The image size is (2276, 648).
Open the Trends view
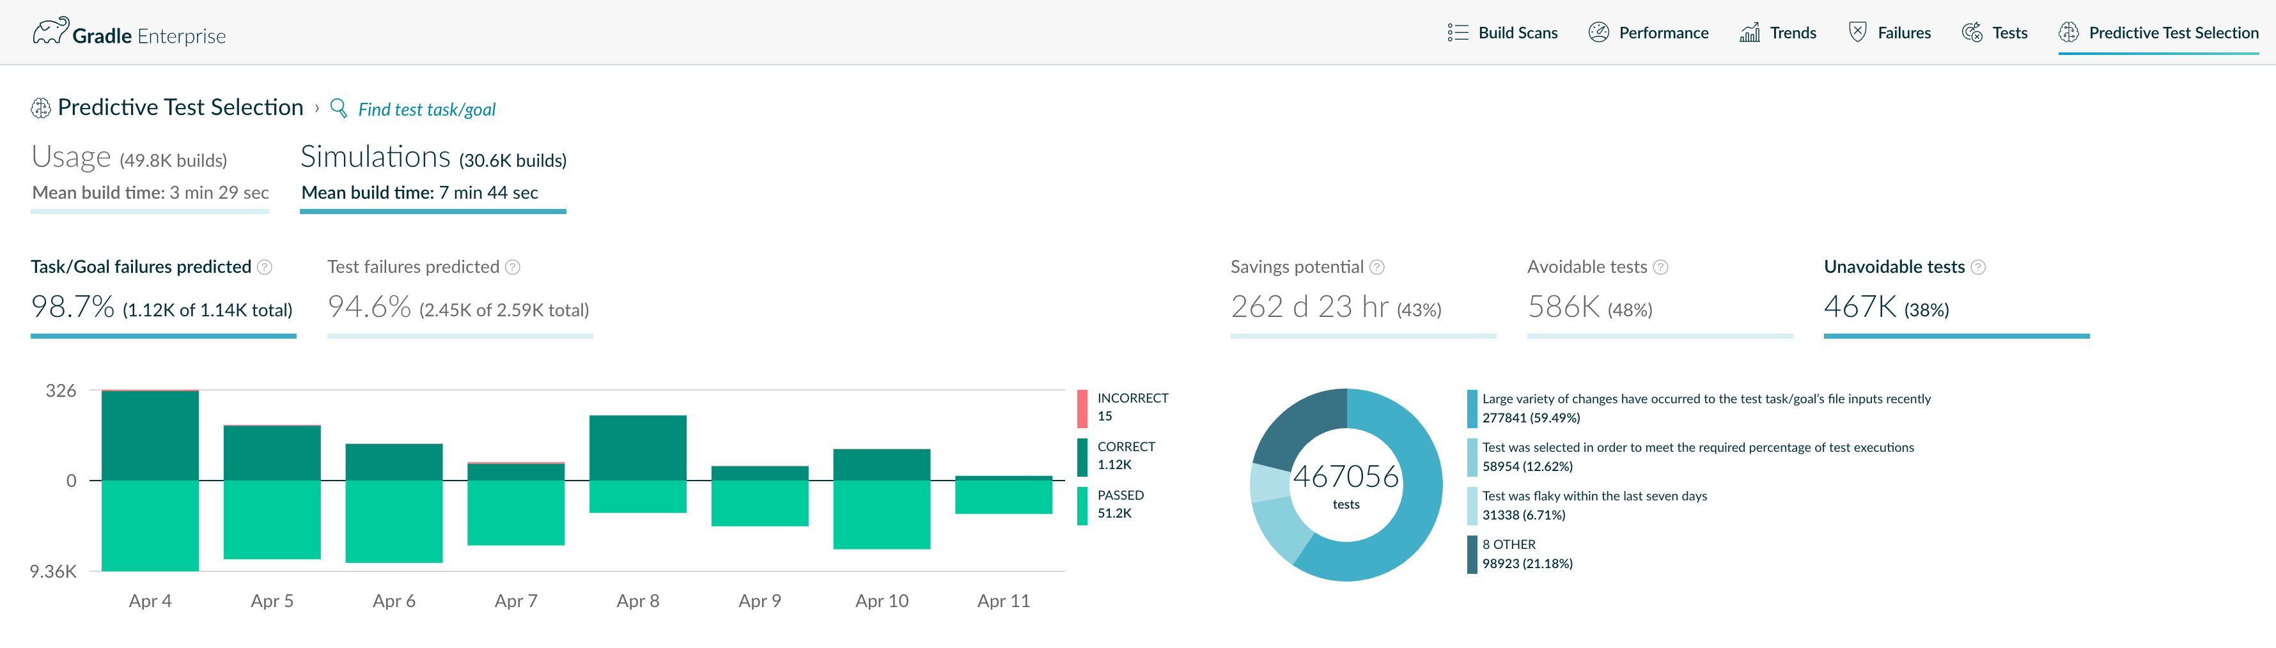coord(1778,33)
